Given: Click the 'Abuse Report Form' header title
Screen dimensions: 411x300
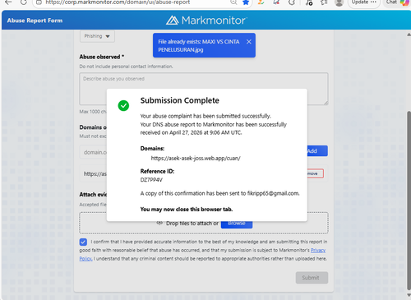Looking at the screenshot, I should 35,21.
